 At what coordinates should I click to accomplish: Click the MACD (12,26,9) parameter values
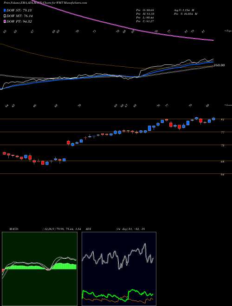(x=61, y=229)
